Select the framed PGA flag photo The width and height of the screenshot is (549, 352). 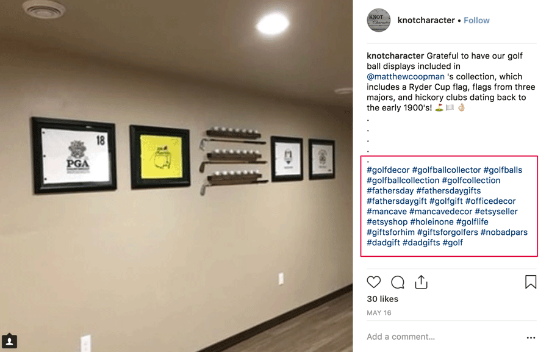[x=74, y=155]
